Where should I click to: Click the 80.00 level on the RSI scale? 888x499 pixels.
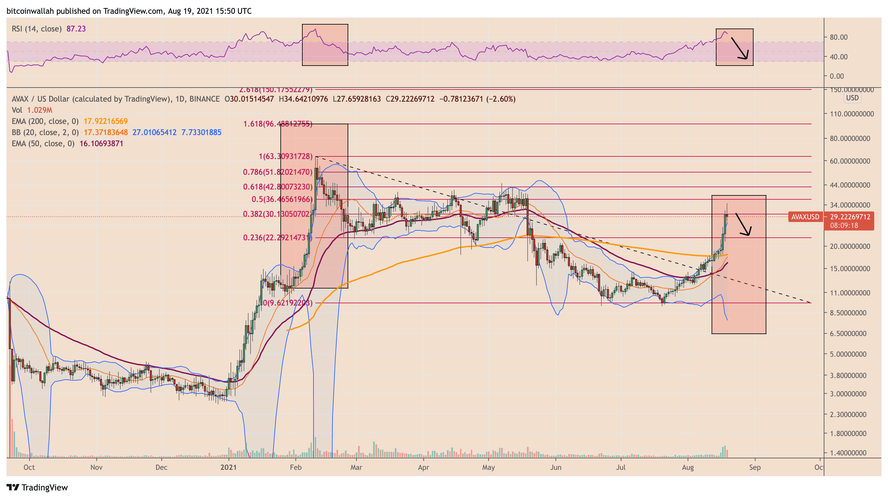click(839, 37)
